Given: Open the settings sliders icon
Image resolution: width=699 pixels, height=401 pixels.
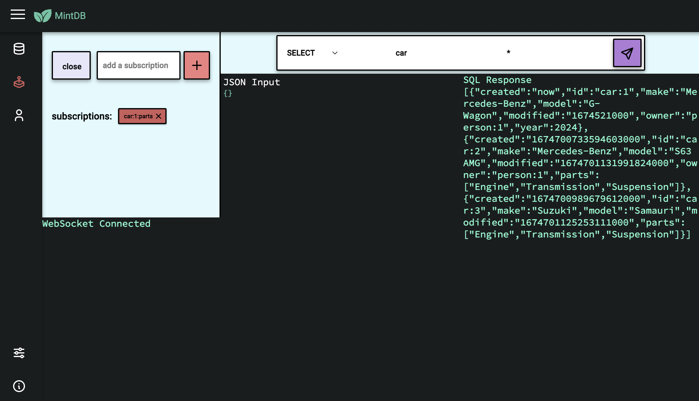Looking at the screenshot, I should pyautogui.click(x=19, y=353).
